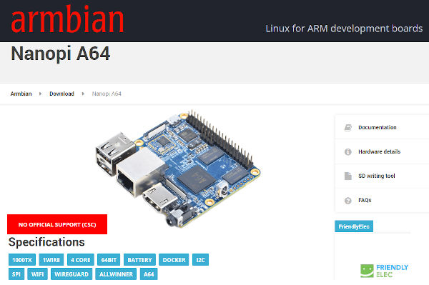Click the SD writing tool file icon

[x=347, y=176]
